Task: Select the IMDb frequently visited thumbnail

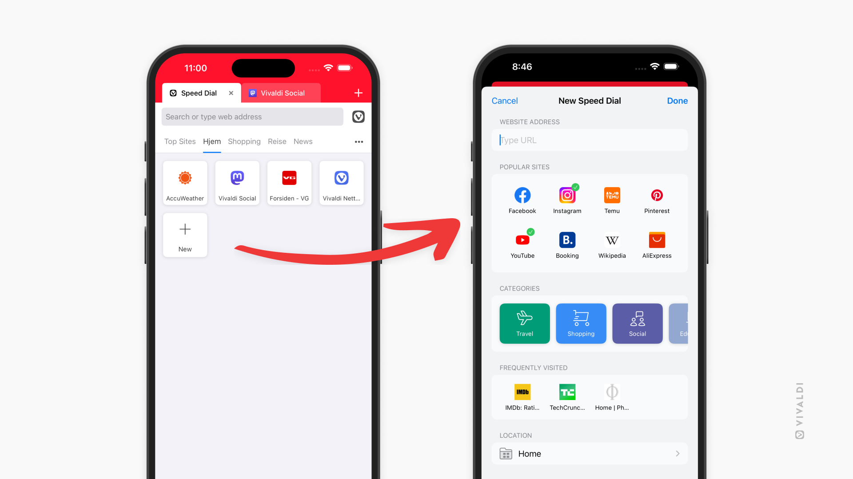Action: coord(522,392)
